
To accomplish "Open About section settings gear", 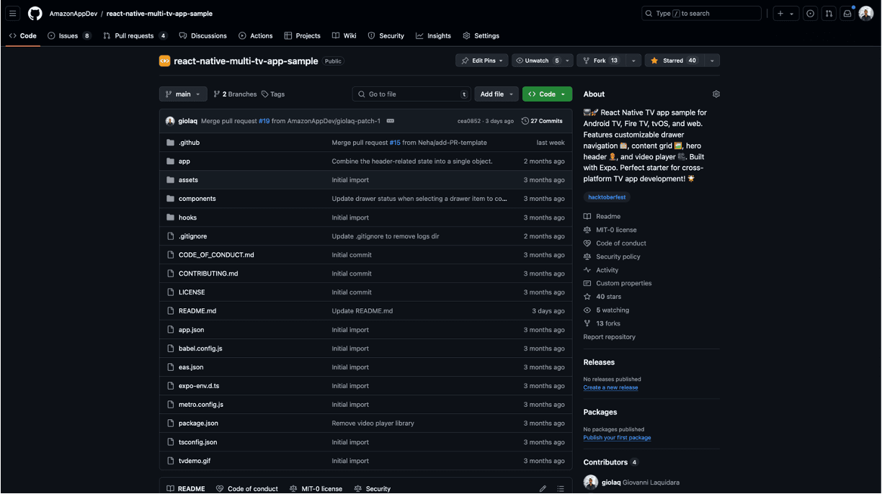I will [716, 94].
